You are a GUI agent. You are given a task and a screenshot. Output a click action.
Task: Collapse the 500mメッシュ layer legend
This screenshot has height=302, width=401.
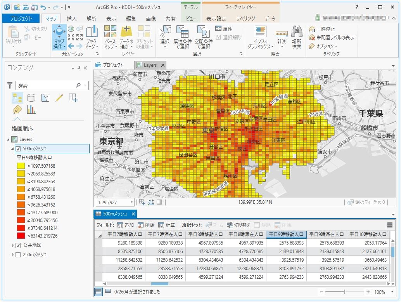tap(12, 149)
